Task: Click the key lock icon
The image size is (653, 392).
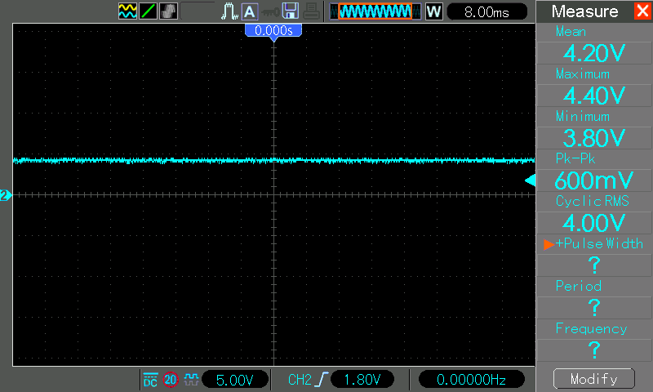Action: coord(269,11)
